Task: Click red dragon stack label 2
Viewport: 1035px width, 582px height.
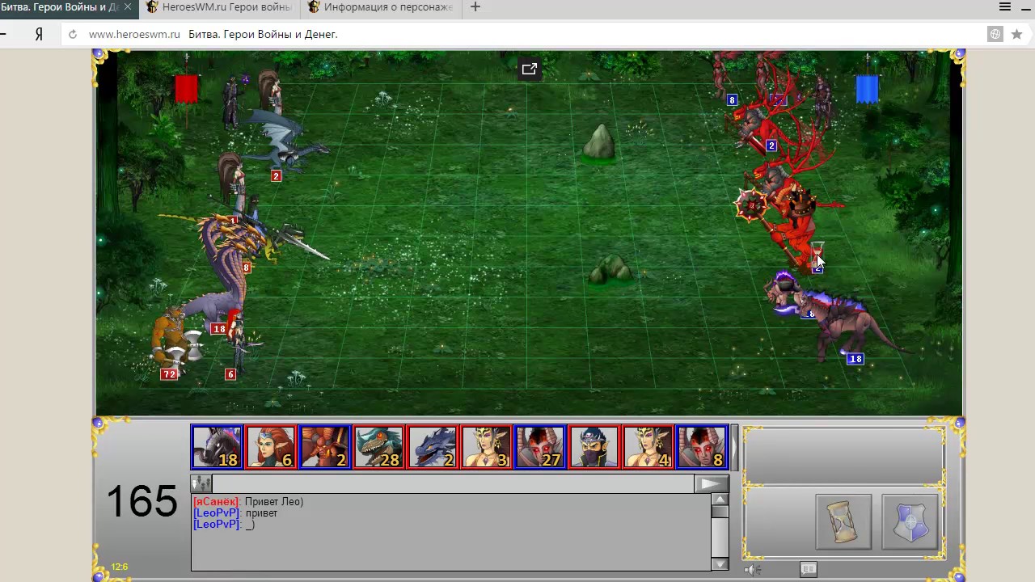Action: [276, 175]
